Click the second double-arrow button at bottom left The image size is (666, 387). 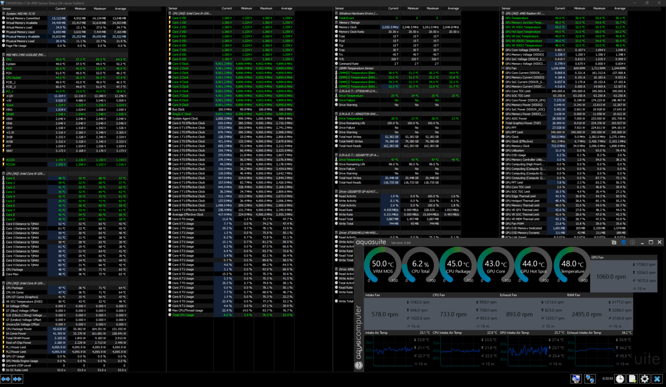[18, 379]
